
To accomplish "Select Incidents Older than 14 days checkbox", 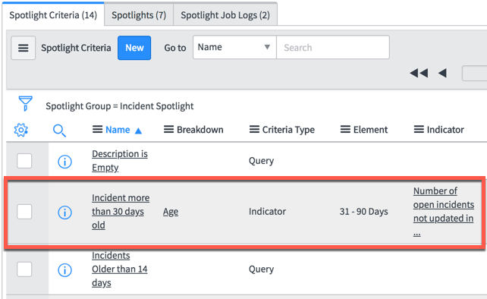I will pos(24,269).
